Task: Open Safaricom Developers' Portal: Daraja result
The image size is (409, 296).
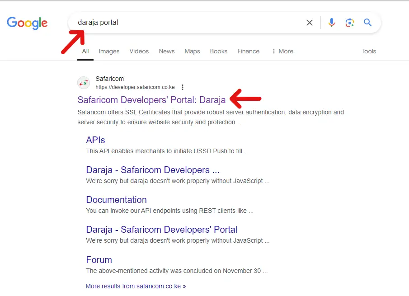Action: (151, 100)
